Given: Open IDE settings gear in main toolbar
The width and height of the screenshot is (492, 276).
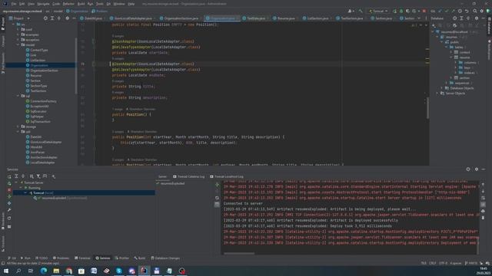Looking at the screenshot, I should click(x=482, y=11).
